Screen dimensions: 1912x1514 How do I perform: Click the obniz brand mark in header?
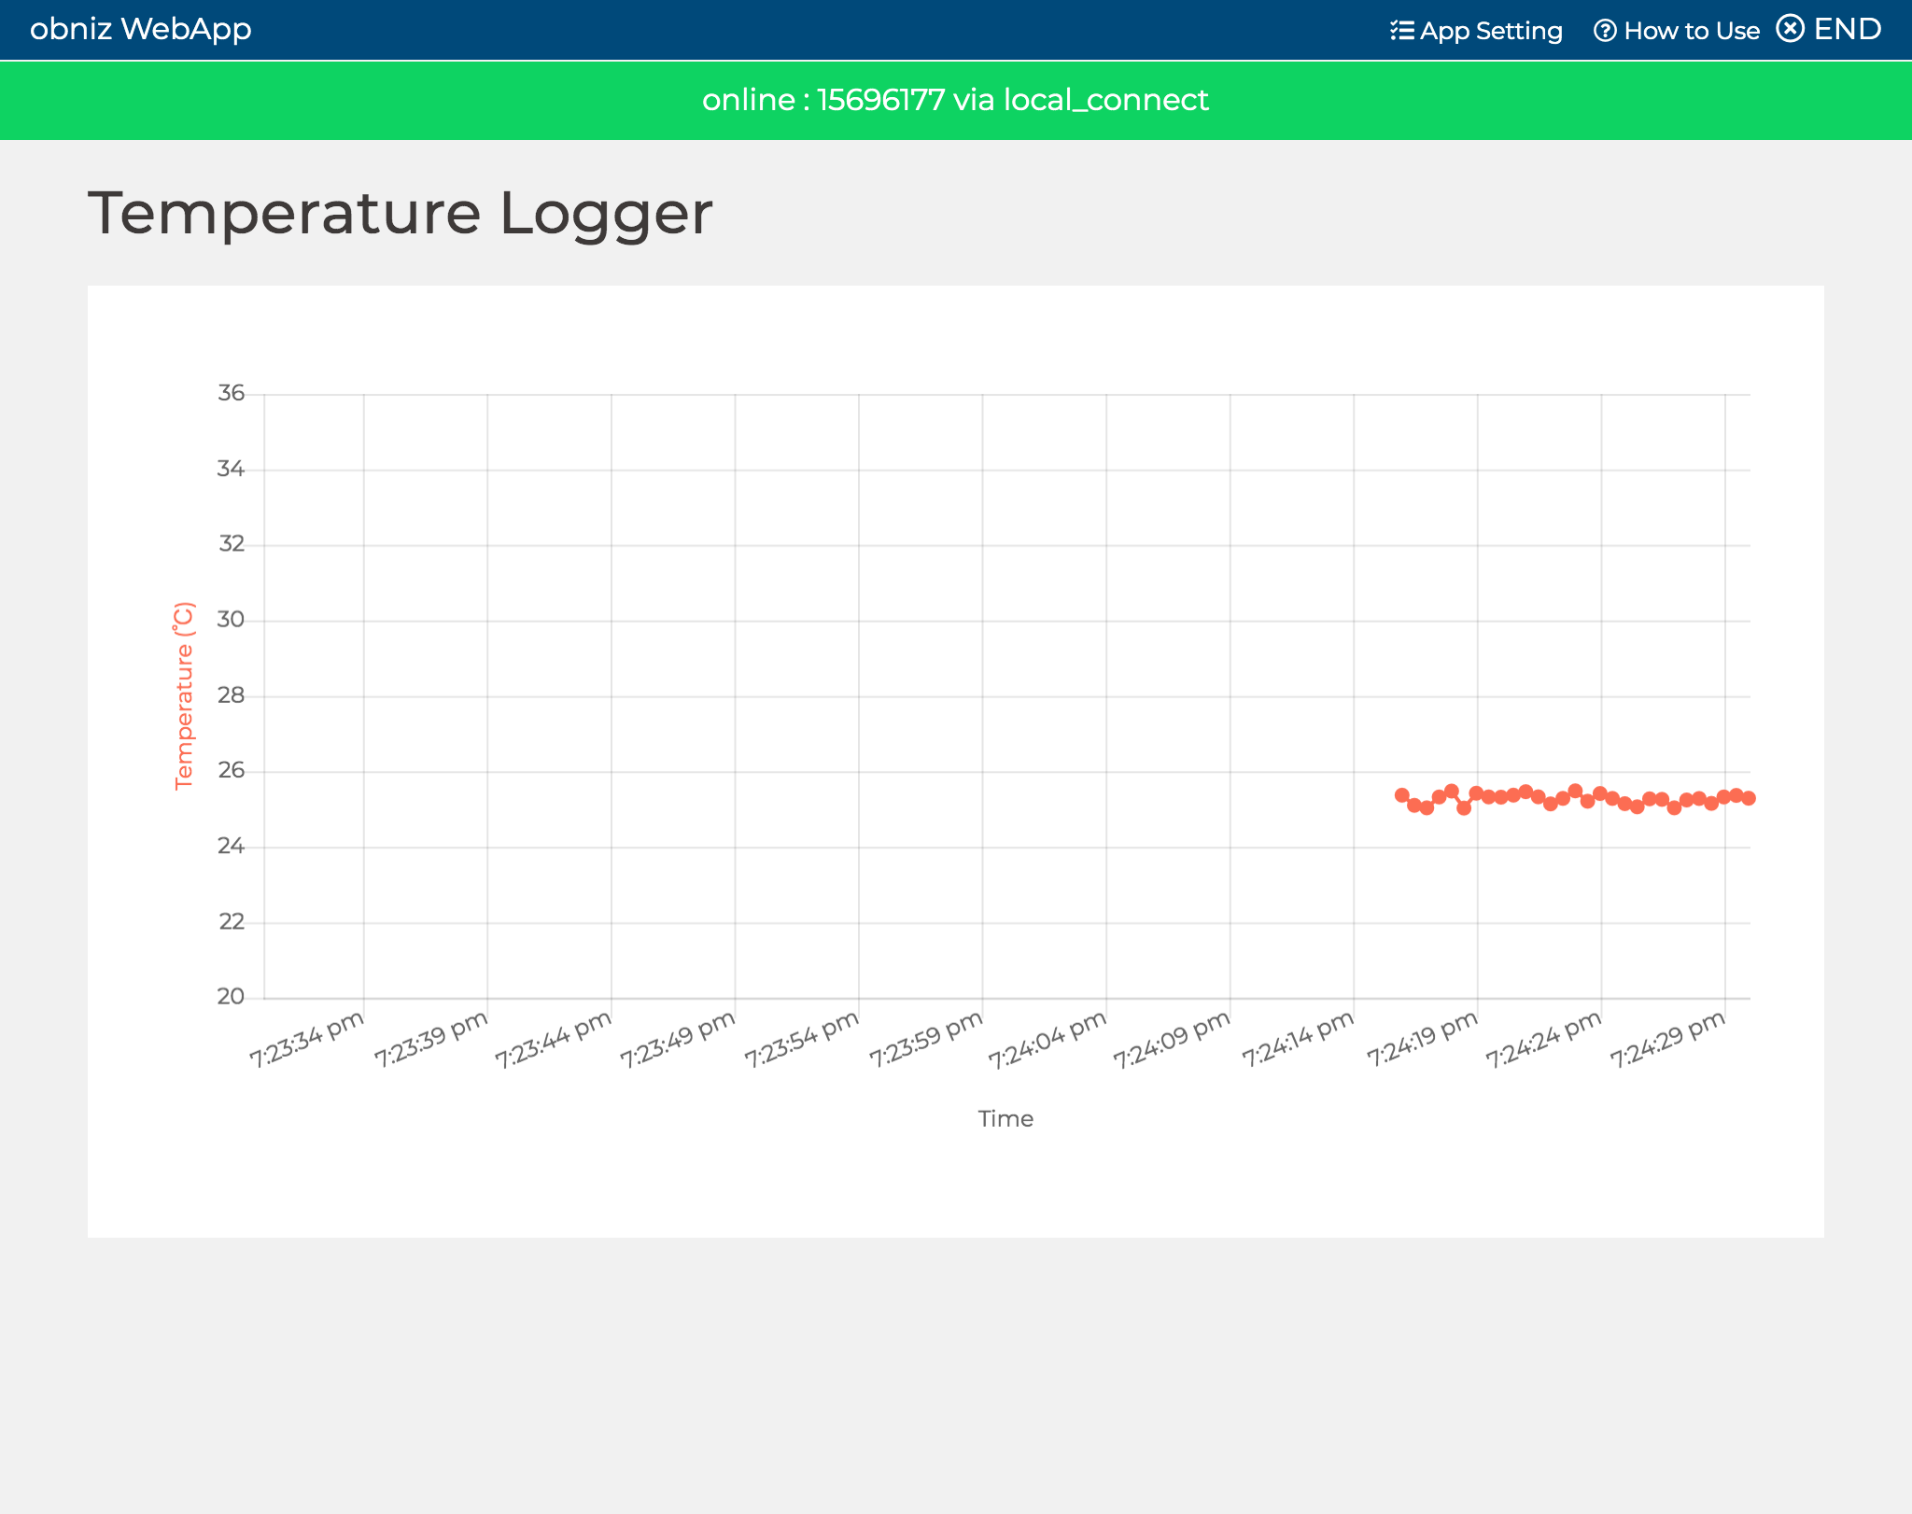pos(140,29)
